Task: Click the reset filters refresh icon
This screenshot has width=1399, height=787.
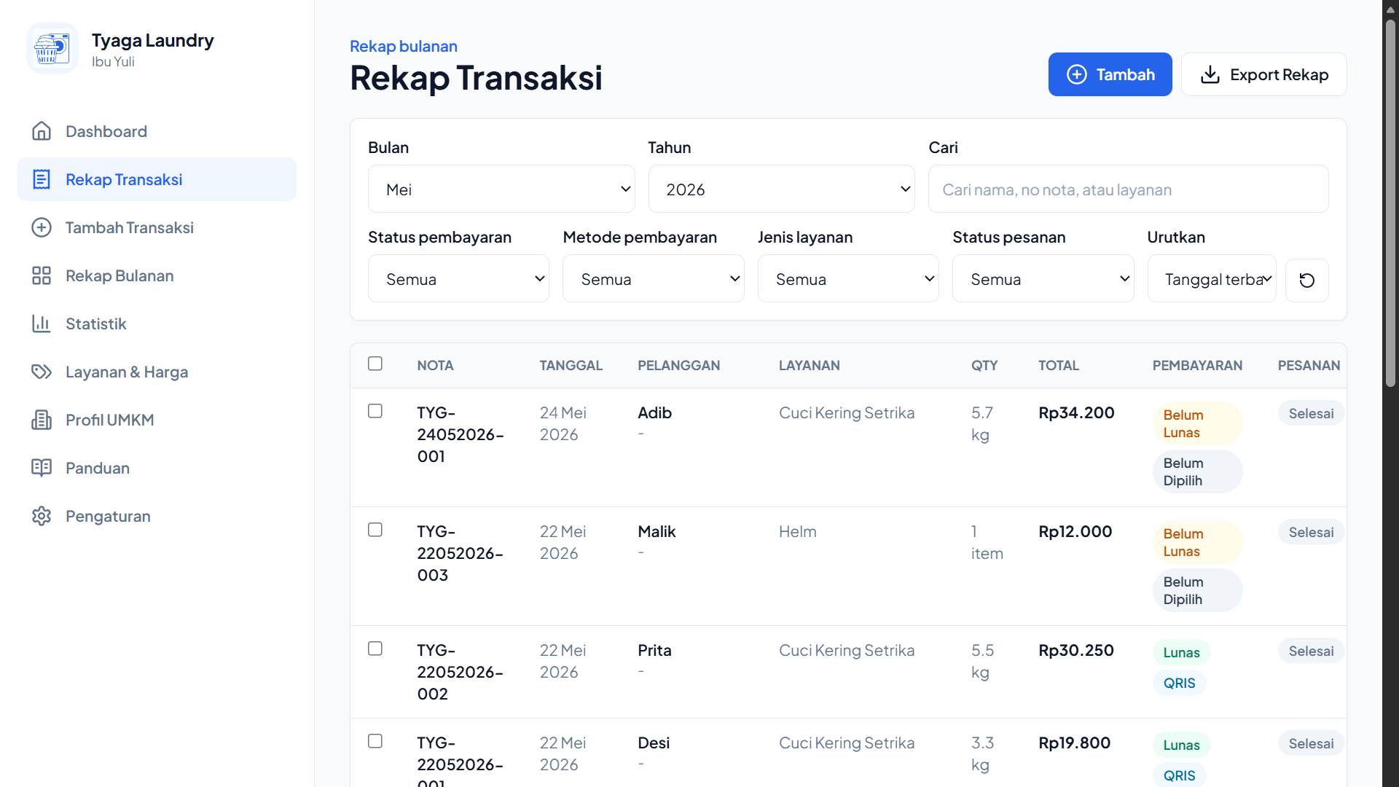Action: pyautogui.click(x=1306, y=280)
